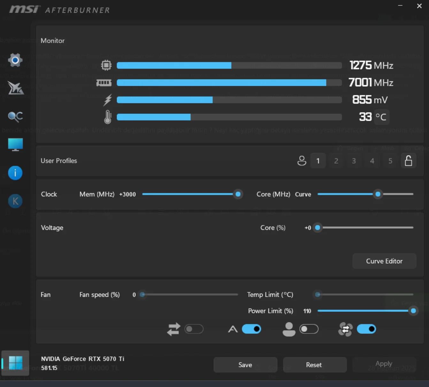The image size is (429, 387).
Task: Click the blue K sidebar icon
Action: click(15, 201)
